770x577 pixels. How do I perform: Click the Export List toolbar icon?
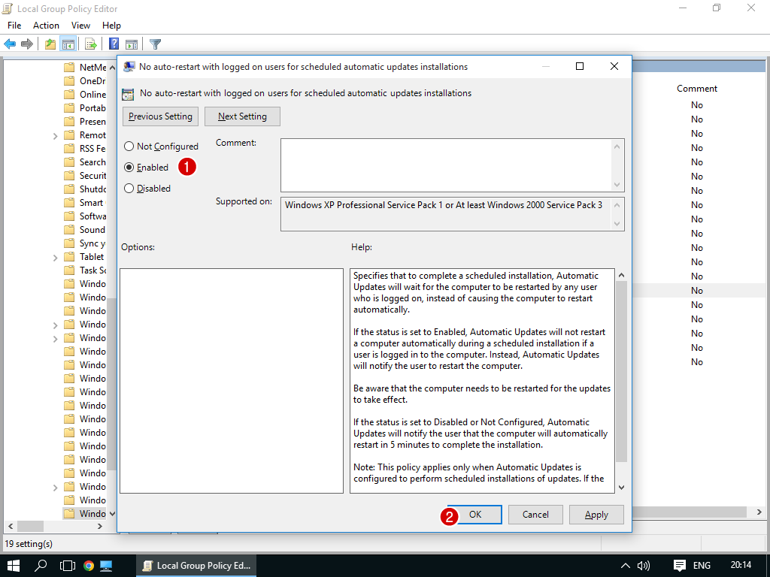pos(91,44)
